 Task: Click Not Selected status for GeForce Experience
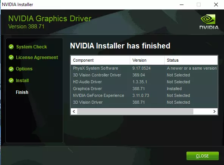179,95
